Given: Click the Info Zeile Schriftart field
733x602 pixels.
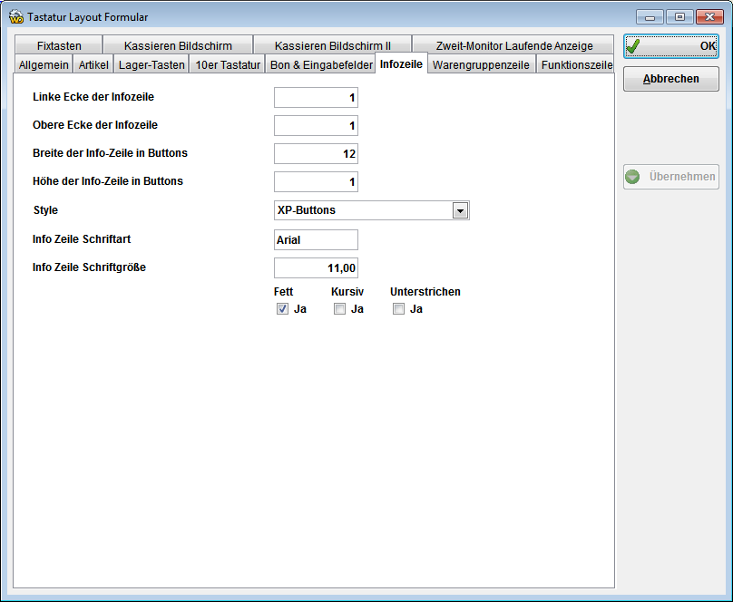Looking at the screenshot, I should [316, 239].
